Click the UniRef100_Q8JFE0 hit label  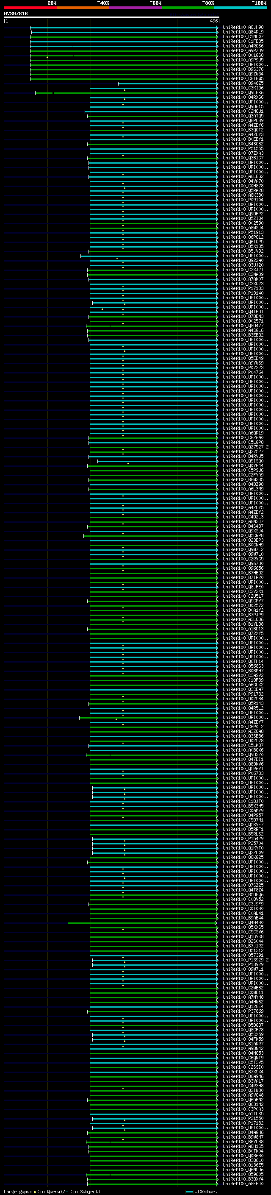[243, 587]
